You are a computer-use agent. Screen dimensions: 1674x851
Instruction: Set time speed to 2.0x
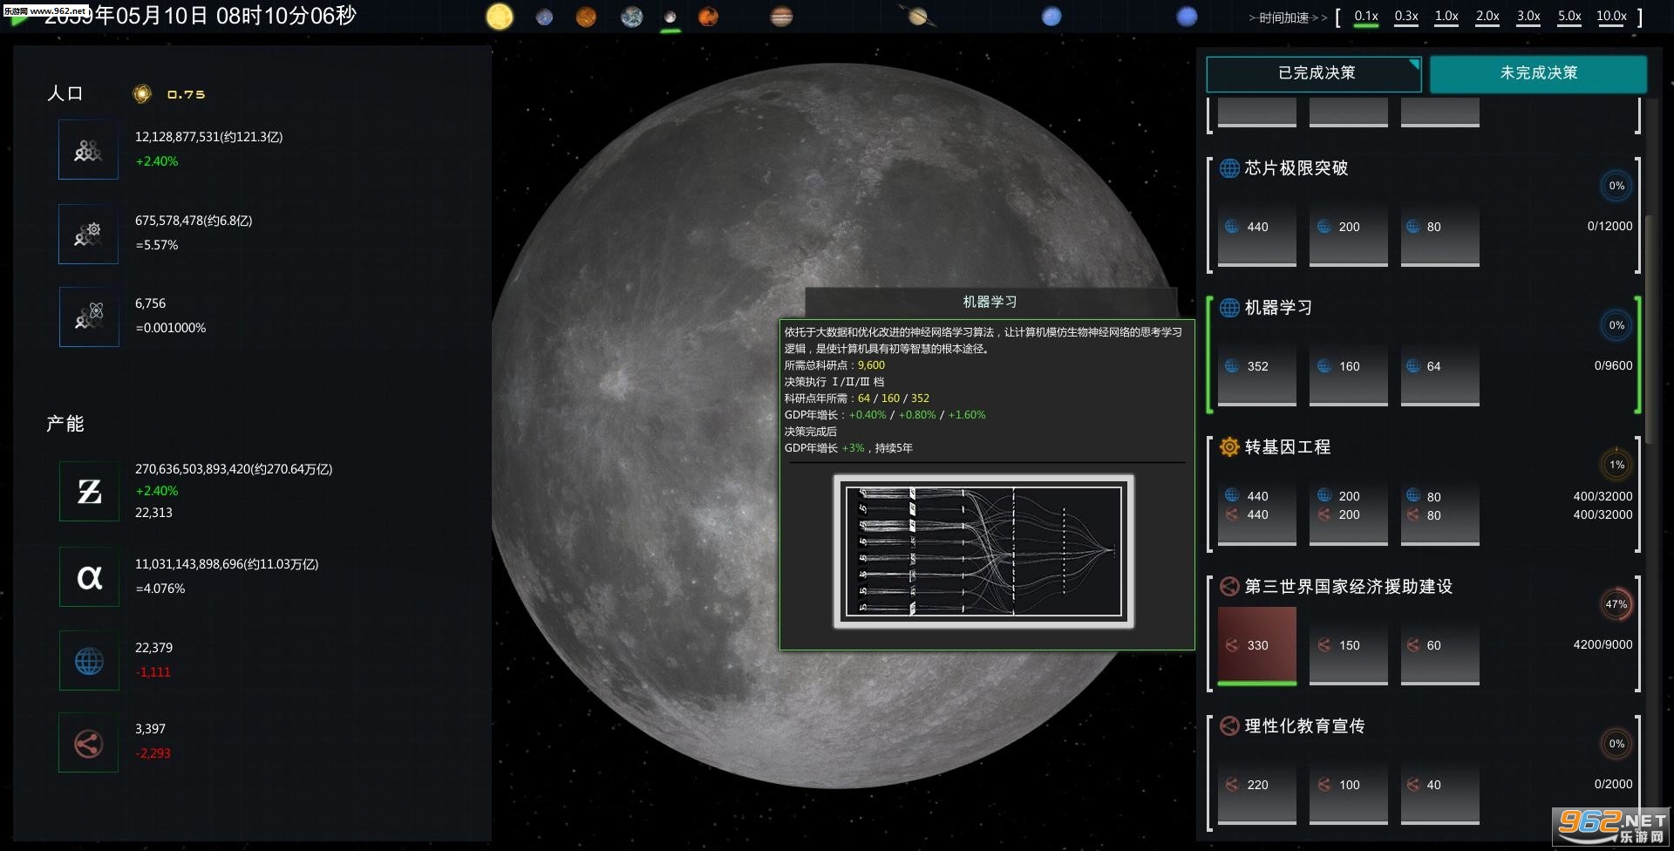[1487, 17]
